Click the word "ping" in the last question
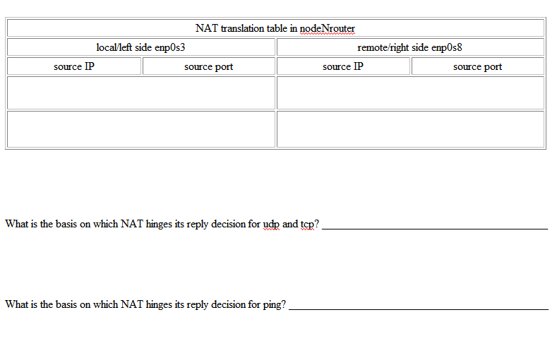This screenshot has height=358, width=557. (272, 305)
